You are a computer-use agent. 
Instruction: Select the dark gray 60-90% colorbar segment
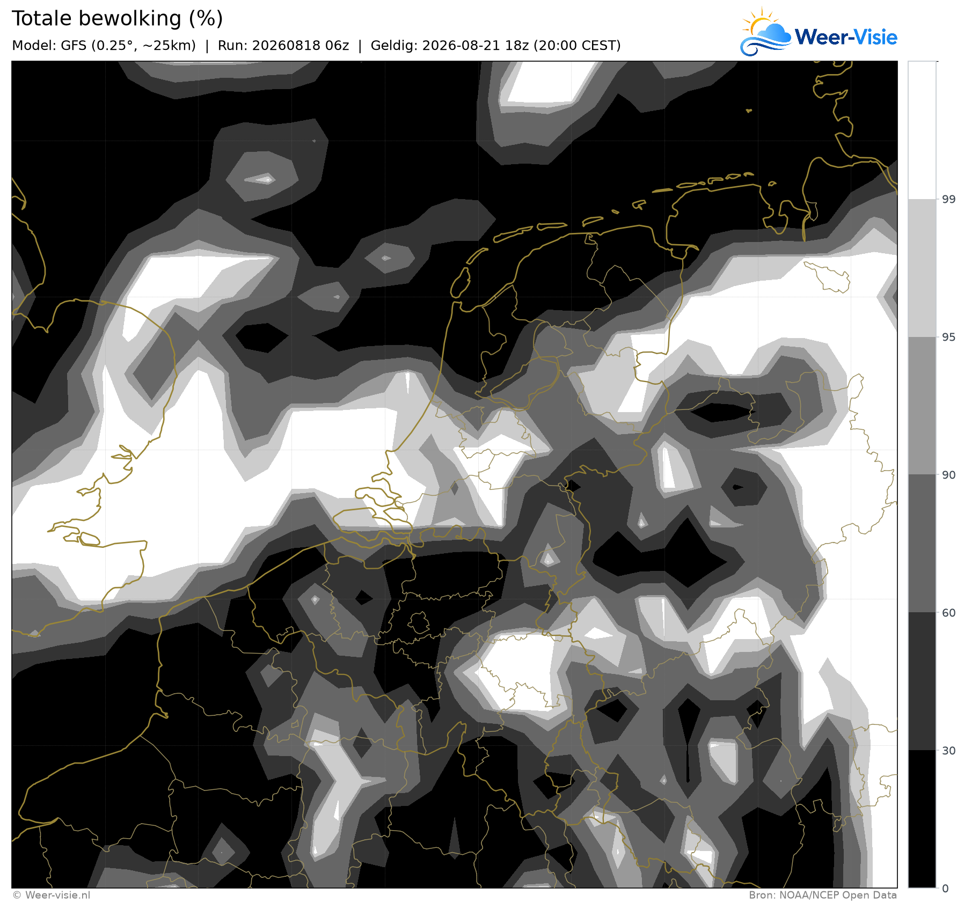[922, 544]
